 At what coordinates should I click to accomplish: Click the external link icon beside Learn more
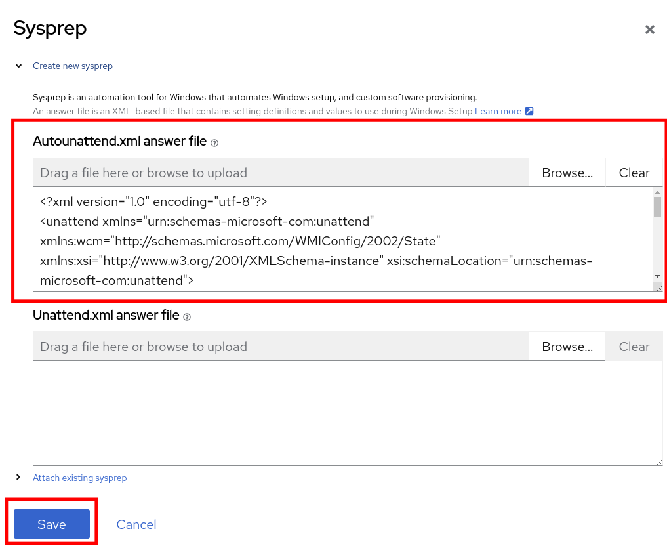point(529,111)
